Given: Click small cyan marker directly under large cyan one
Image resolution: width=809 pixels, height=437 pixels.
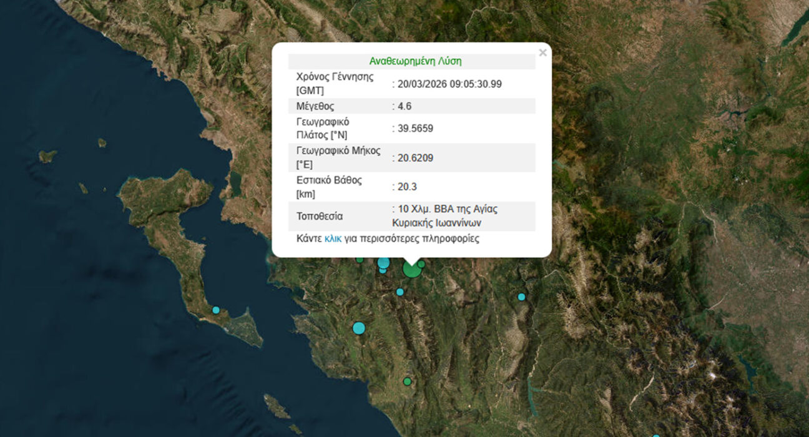Looking at the screenshot, I should pyautogui.click(x=383, y=270).
